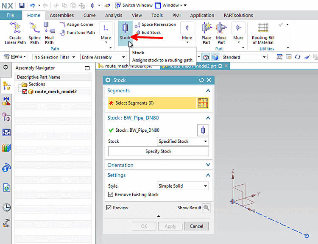The height and width of the screenshot is (244, 318).
Task: Switch to the Assemblies ribbon tab
Action: point(61,15)
